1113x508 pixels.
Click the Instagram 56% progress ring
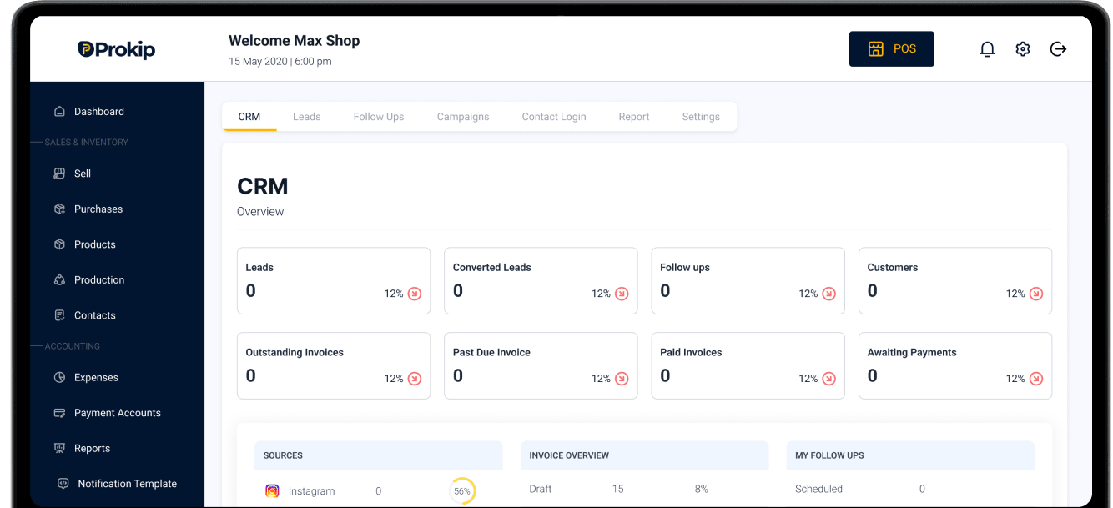pos(462,491)
